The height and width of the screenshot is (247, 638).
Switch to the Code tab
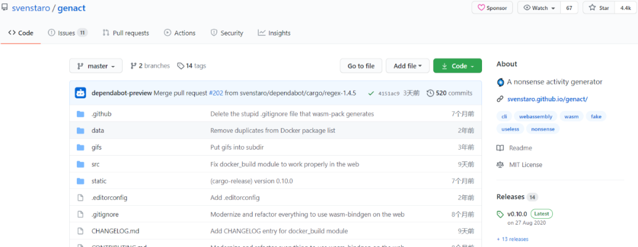21,33
